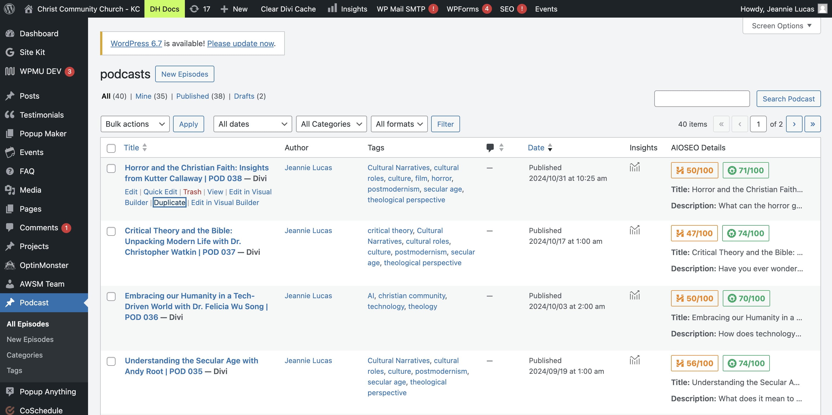The height and width of the screenshot is (415, 832).
Task: Open the Insights bar chart icon in admin bar
Action: pyautogui.click(x=332, y=8)
